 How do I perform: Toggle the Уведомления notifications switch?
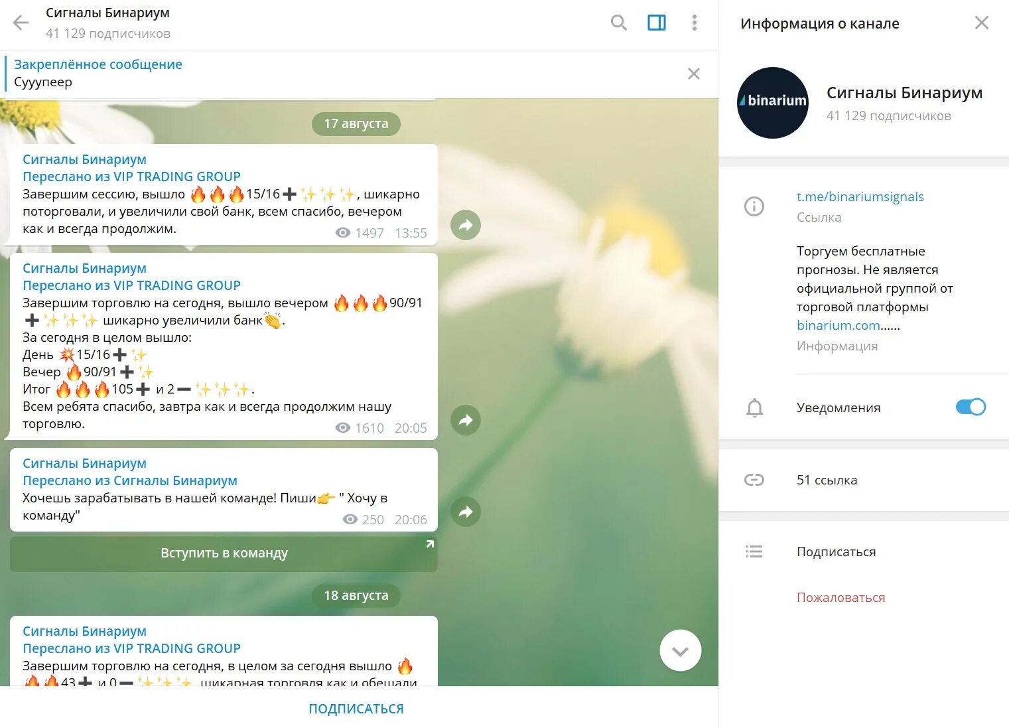971,407
